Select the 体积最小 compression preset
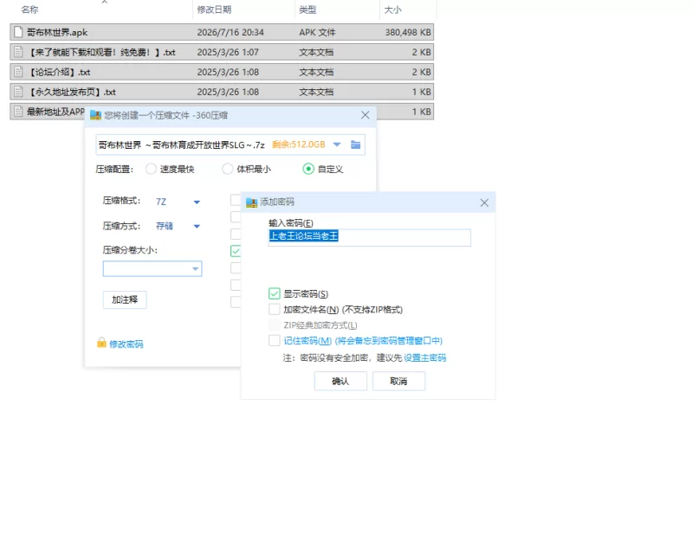The height and width of the screenshot is (553, 693). coord(228,169)
